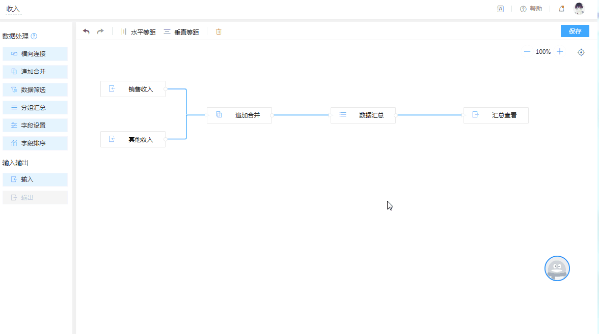This screenshot has height=334, width=599.
Task: Select the 横向连接 component in sidebar
Action: (x=35, y=54)
